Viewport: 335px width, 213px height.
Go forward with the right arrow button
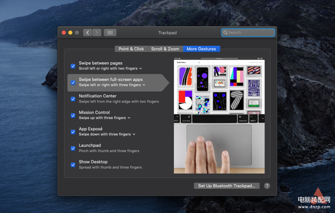[97, 33]
